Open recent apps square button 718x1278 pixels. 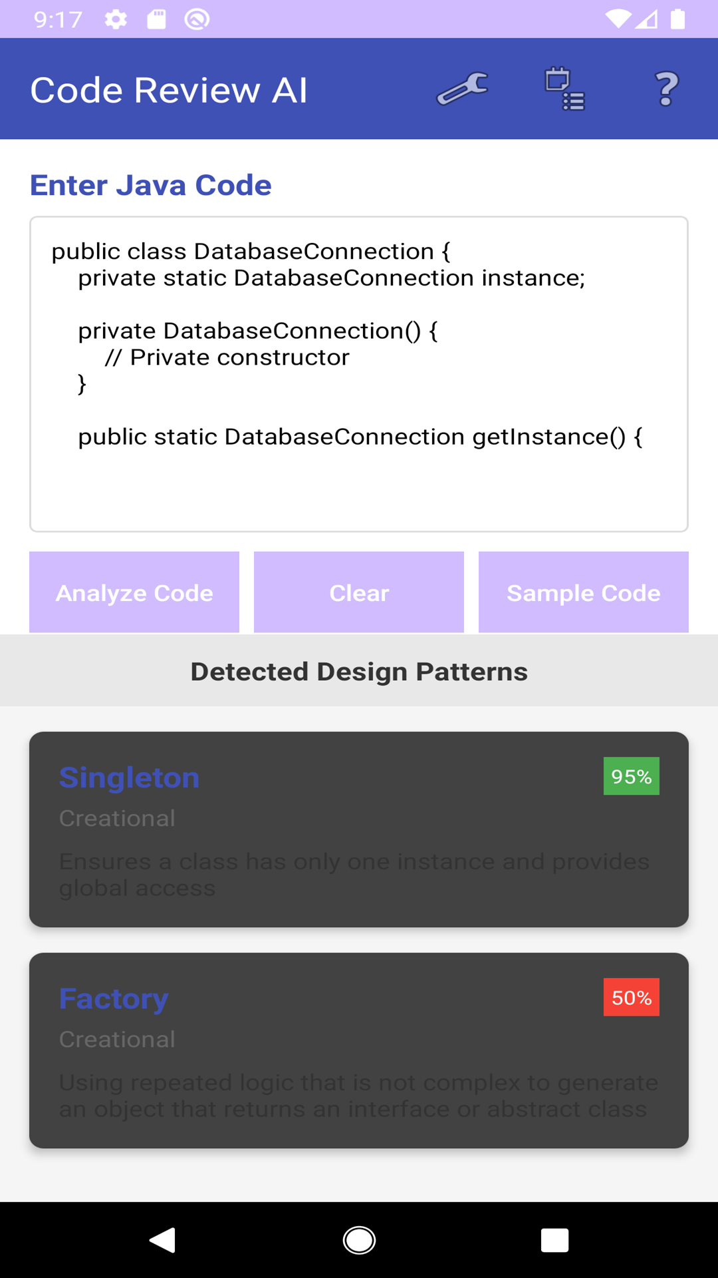tap(554, 1241)
